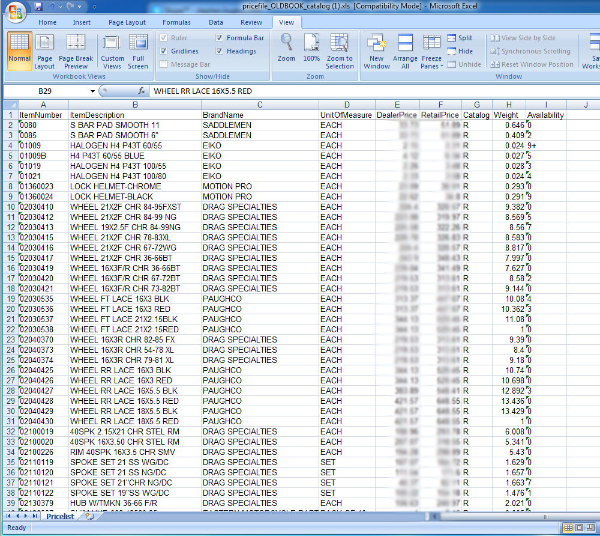
Task: Go to last sheet navigation arrow
Action: pyautogui.click(x=35, y=516)
